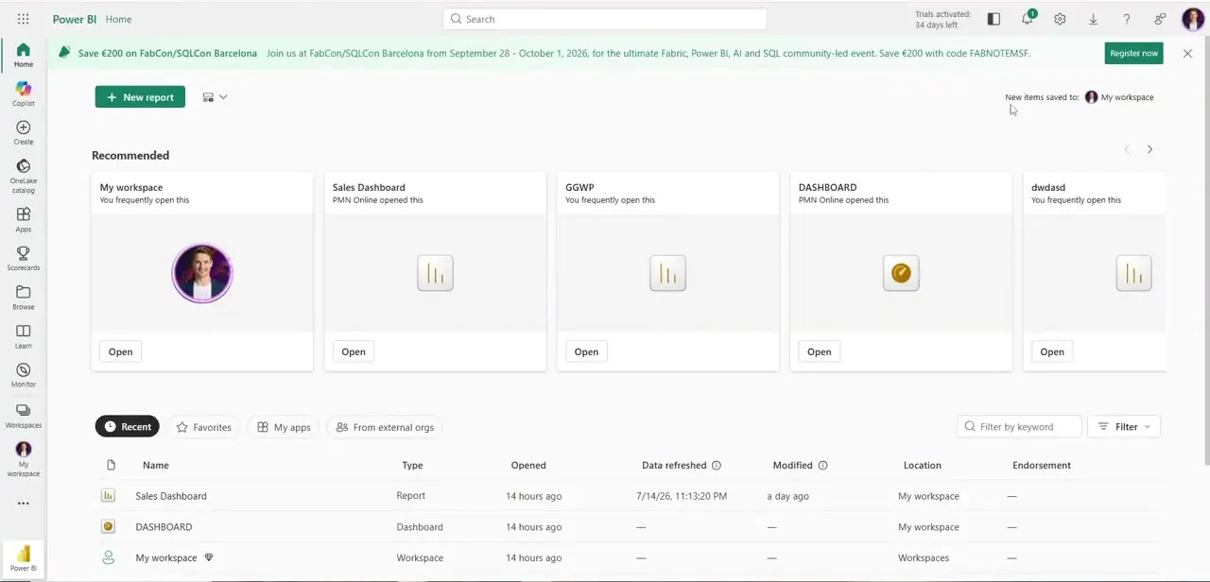Show next recommended items with right chevron
Image resolution: width=1210 pixels, height=582 pixels.
[1149, 149]
